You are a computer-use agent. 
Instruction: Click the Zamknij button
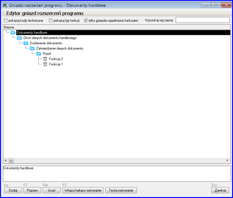[220, 190]
